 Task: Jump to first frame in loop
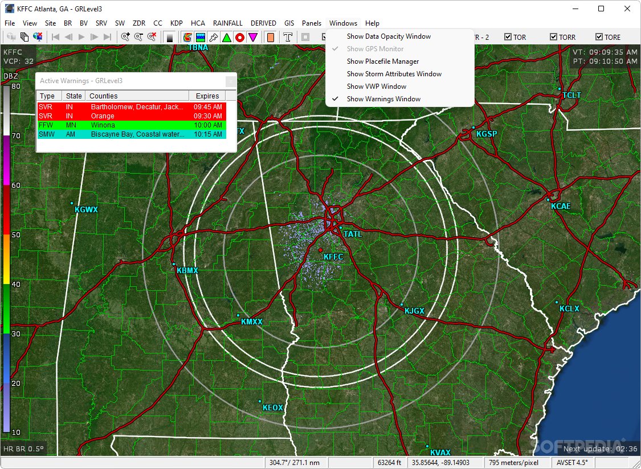pos(56,37)
